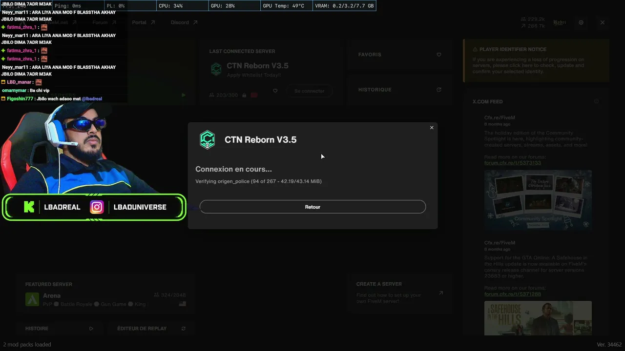
Task: Click the 324/2048 player count for Arena
Action: [169, 295]
